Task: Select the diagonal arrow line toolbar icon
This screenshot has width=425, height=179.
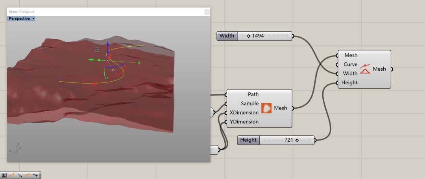Action: (x=20, y=175)
